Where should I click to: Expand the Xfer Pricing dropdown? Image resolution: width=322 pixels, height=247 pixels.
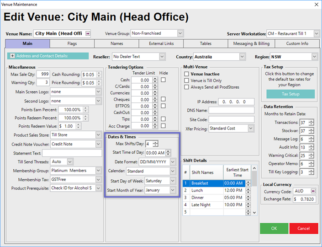tap(250, 129)
